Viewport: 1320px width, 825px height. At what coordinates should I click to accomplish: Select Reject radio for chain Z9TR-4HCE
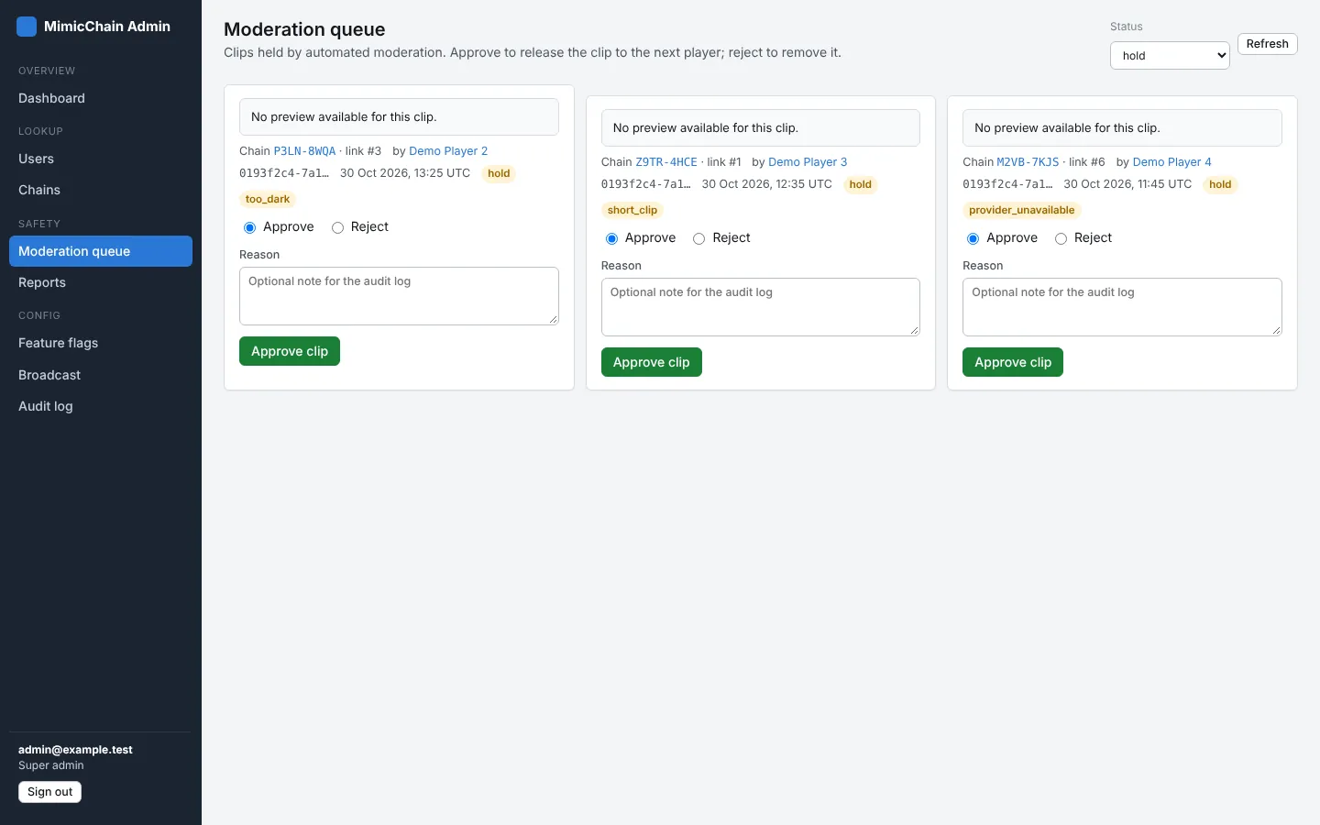point(699,238)
